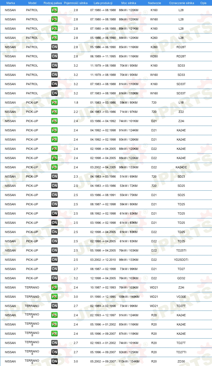Screen dimensions: 212x366
Task: Click the 113kW / 154KM power cell
Action: 129,361
